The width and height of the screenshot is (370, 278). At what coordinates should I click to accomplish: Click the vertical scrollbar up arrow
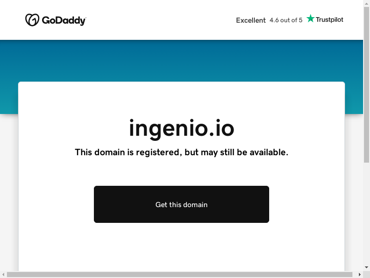(366, 4)
